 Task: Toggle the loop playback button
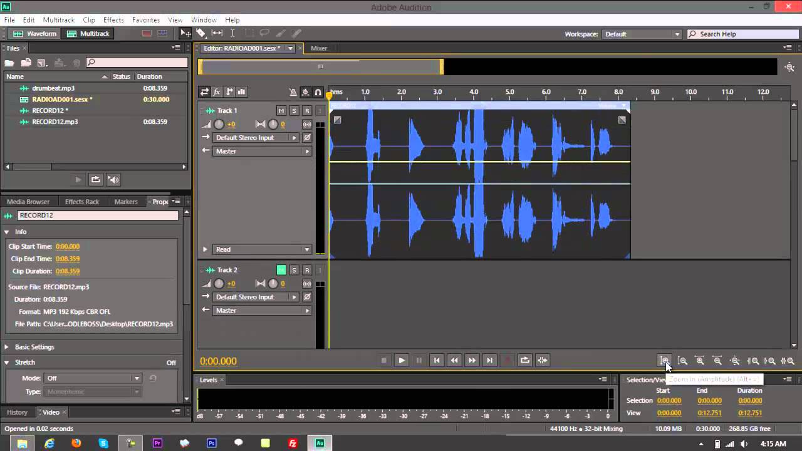pos(525,360)
